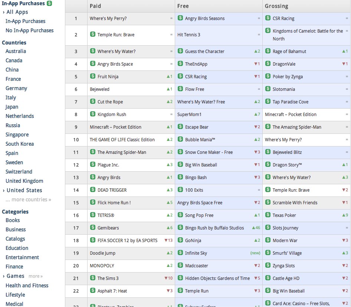
Task: Select United Kingdom country link
Action: point(24,181)
